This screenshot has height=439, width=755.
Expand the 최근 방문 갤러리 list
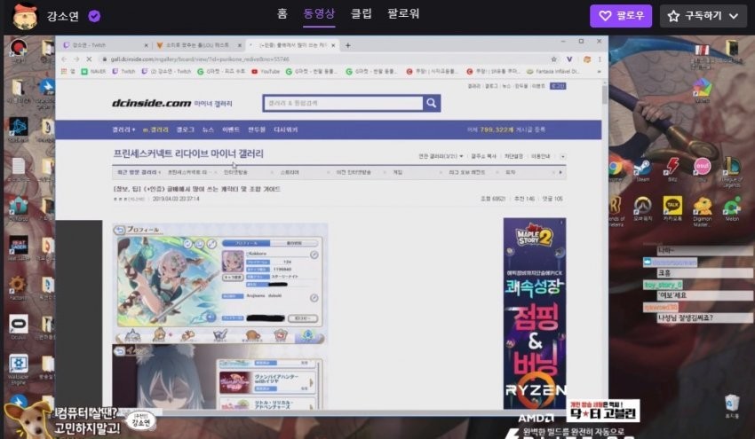click(139, 172)
